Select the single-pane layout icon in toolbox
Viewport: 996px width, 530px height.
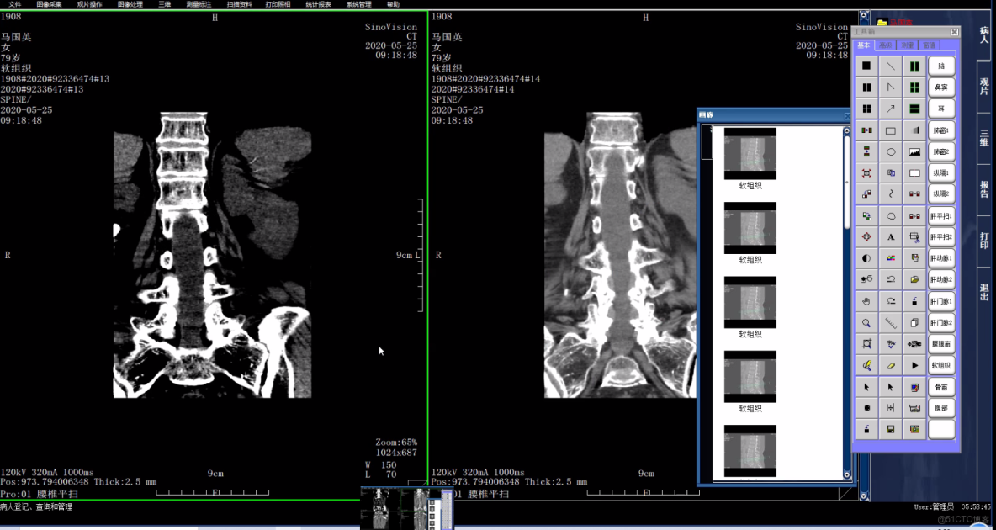(x=866, y=66)
